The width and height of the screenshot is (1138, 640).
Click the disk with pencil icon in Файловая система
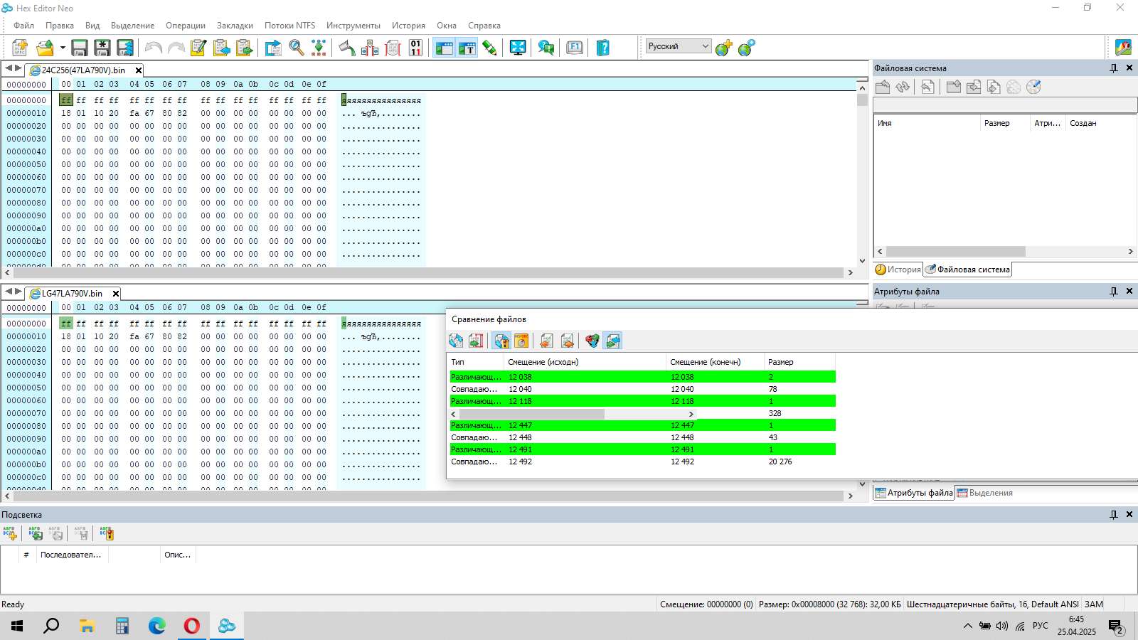[x=1033, y=87]
